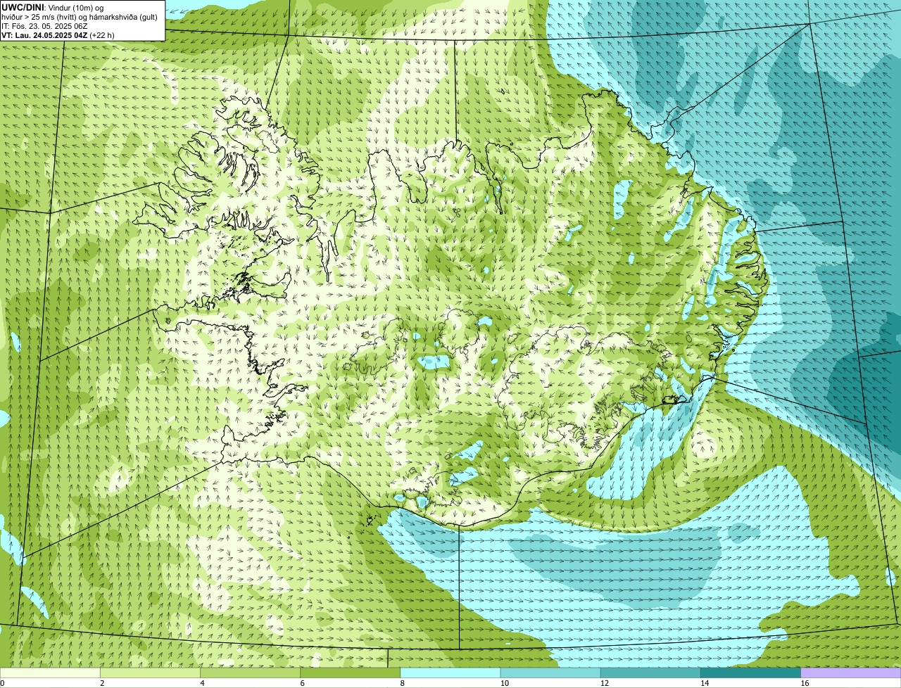Image resolution: width=901 pixels, height=688 pixels.
Task: Click the light green 2–4 m/s legend swatch
Action: point(150,673)
